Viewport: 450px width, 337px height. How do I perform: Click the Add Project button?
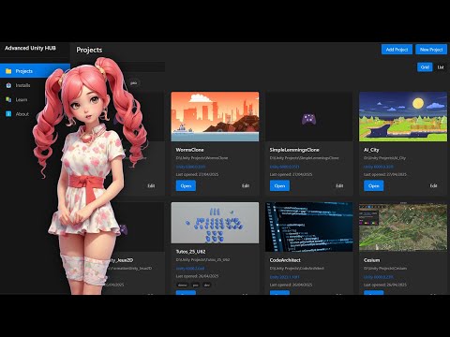click(x=397, y=50)
